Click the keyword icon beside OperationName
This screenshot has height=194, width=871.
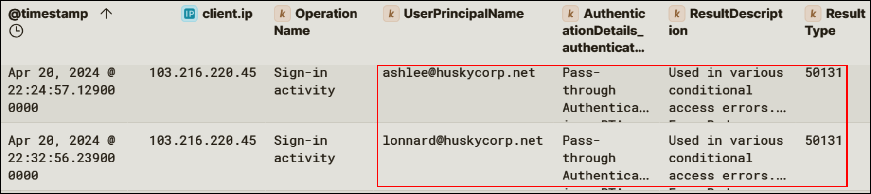pos(282,14)
